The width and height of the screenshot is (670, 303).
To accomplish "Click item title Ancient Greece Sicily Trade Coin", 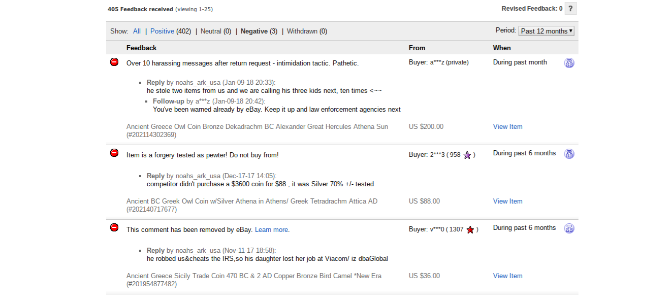I will point(254,280).
